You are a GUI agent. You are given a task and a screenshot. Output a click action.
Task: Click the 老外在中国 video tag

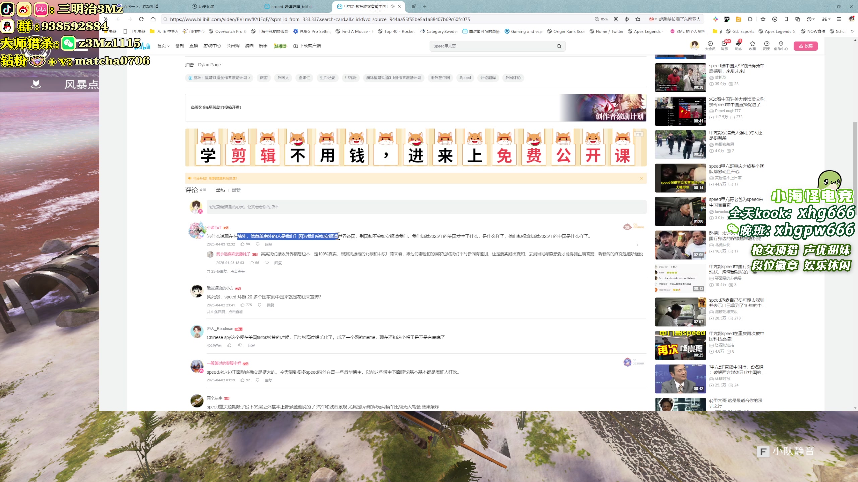click(x=440, y=78)
